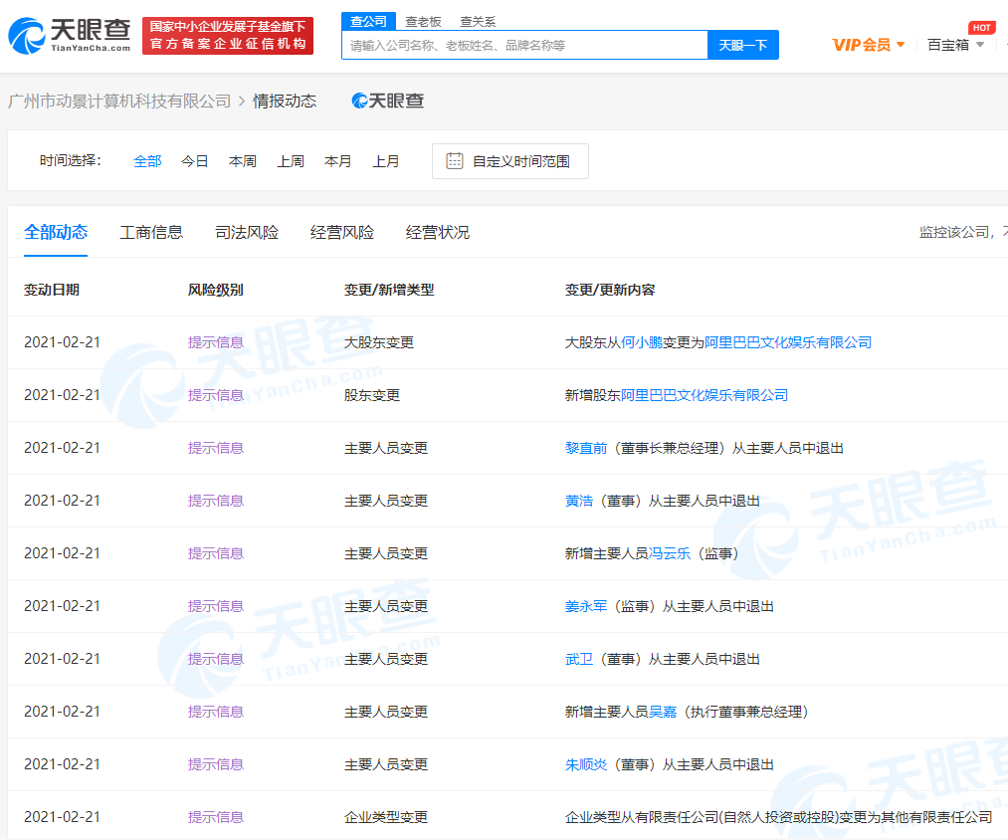
Task: Click the calendar icon for custom time range
Action: click(x=455, y=161)
